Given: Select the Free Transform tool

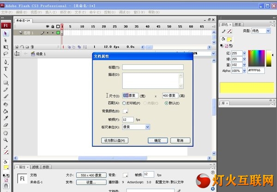Looking at the screenshot, I should (x=6, y=47).
